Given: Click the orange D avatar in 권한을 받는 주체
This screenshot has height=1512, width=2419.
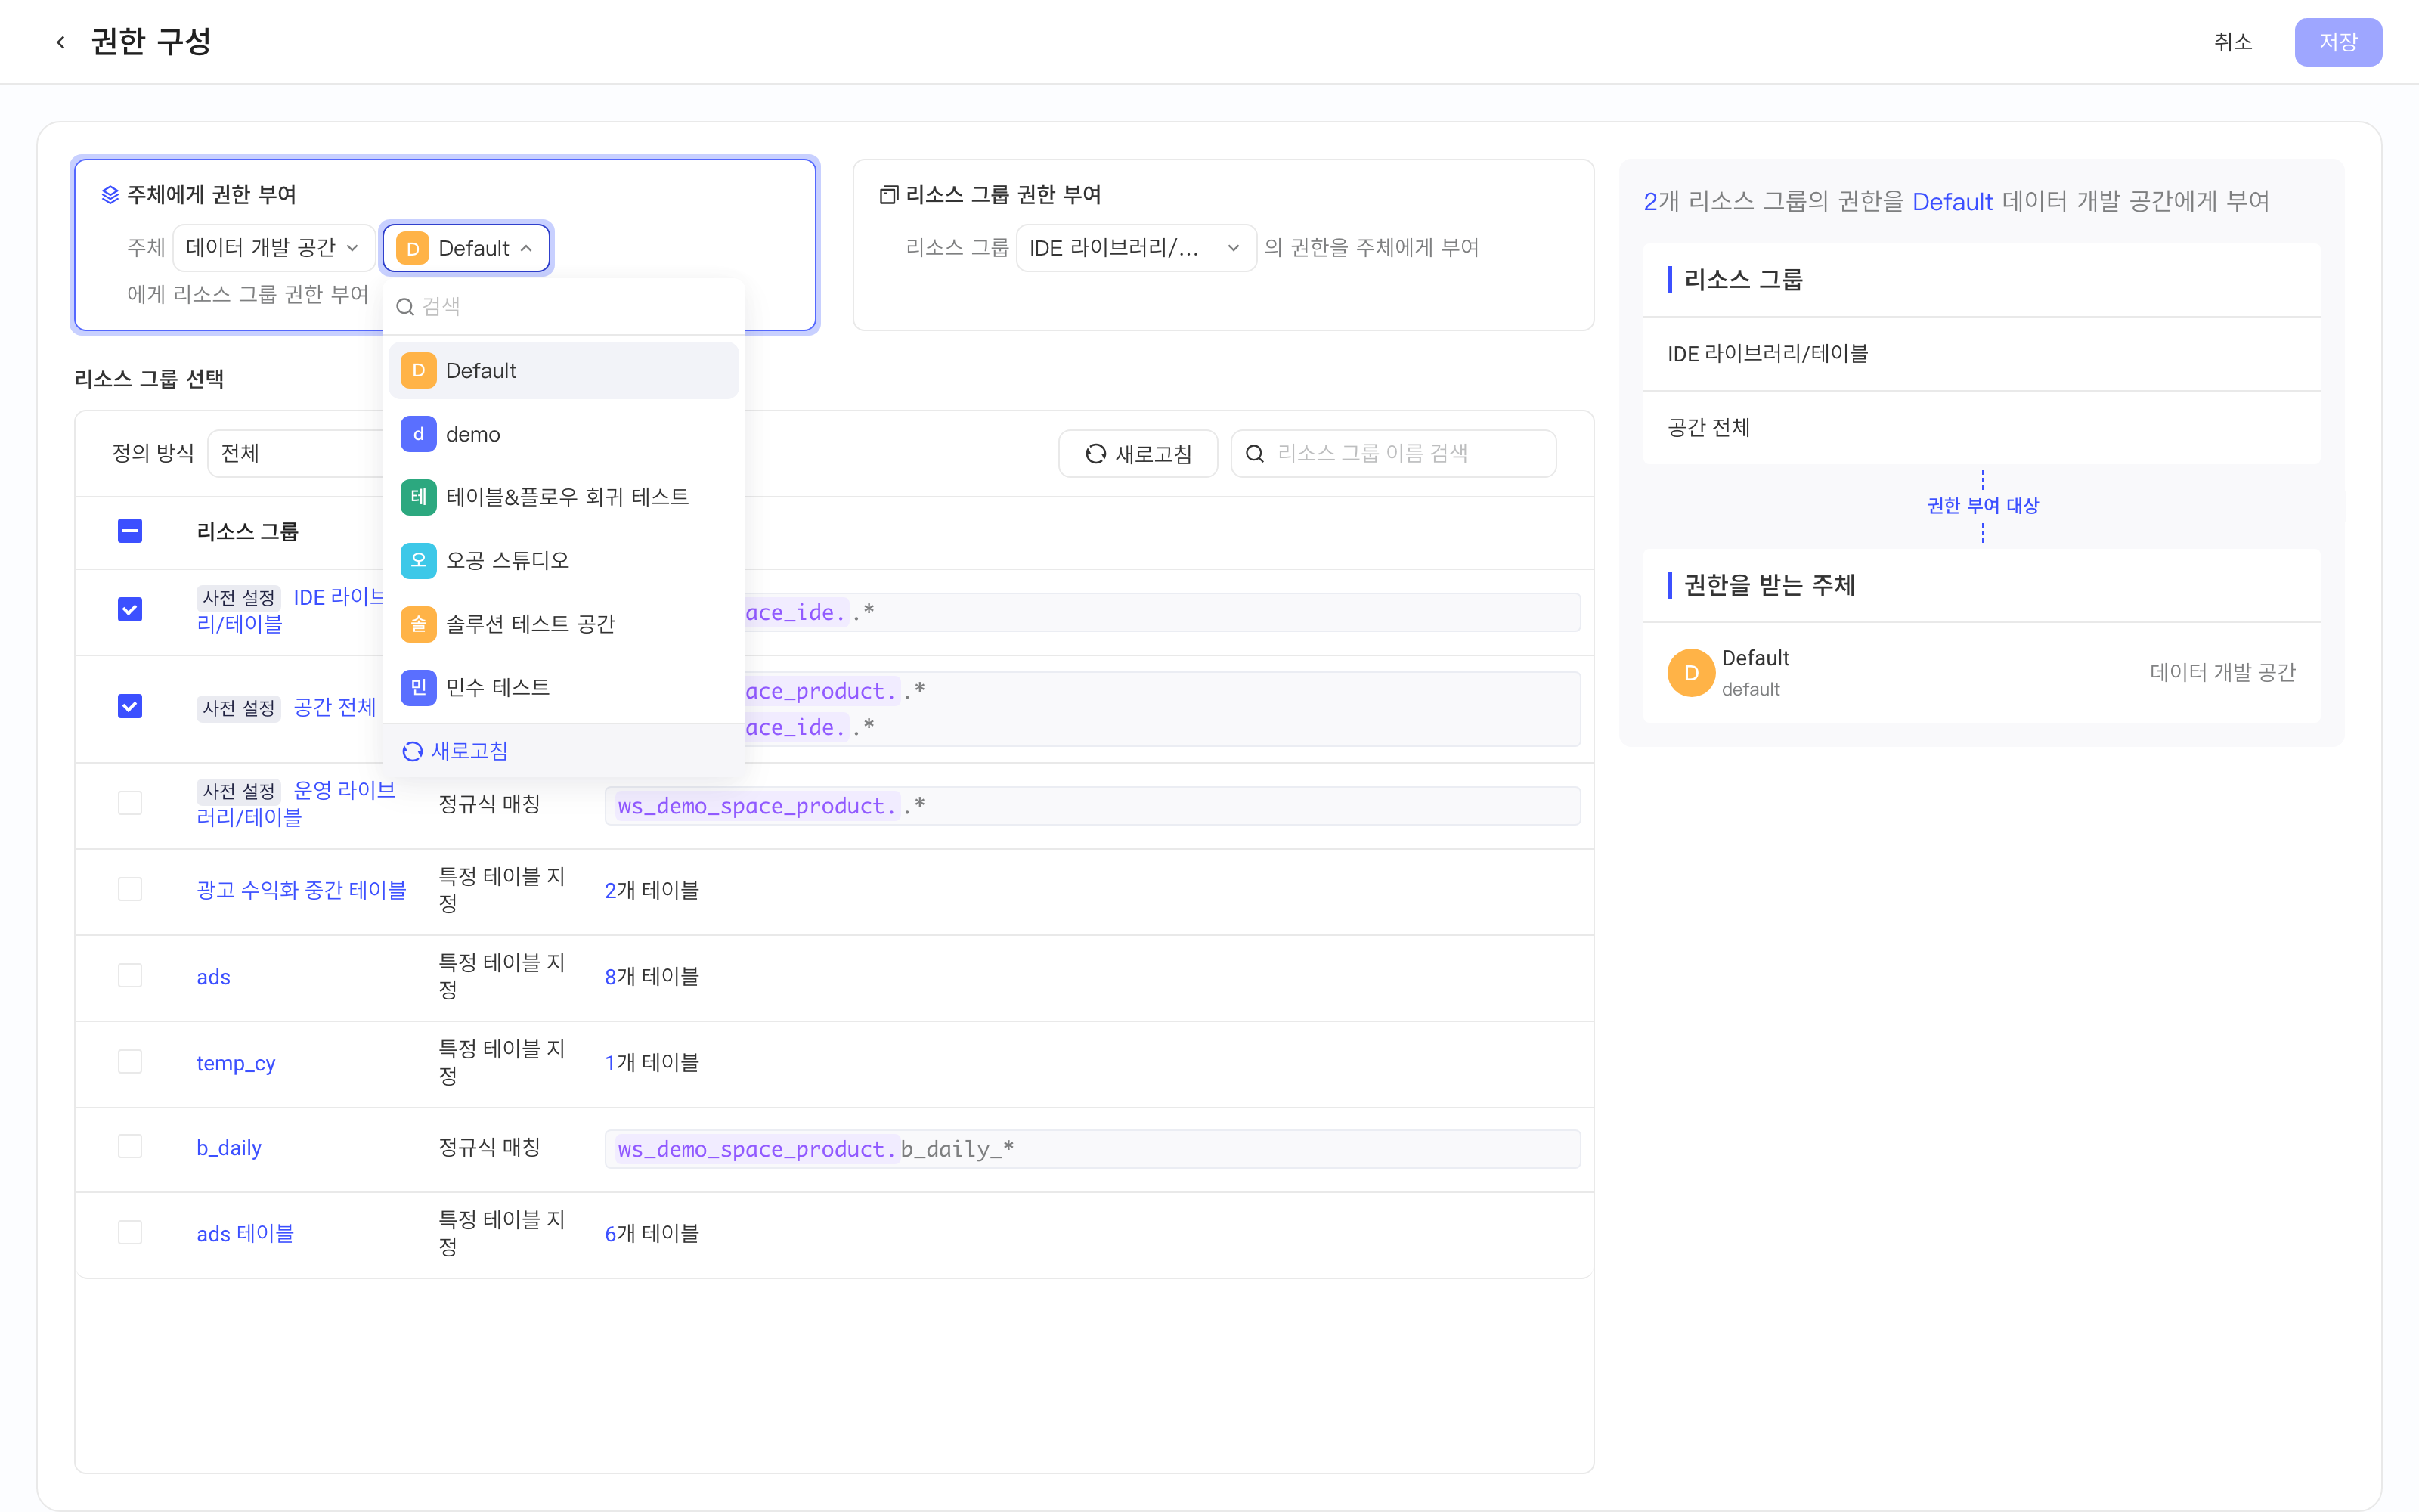Looking at the screenshot, I should 1690,673.
